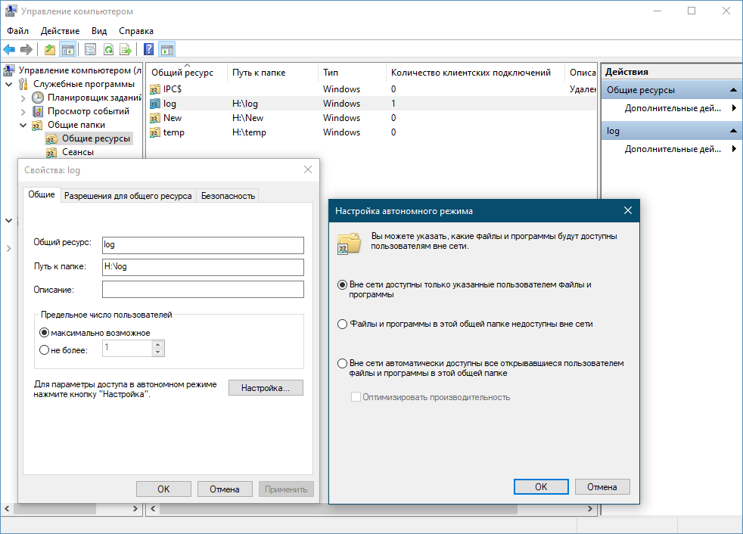The width and height of the screenshot is (743, 534).
Task: Collapse the Служебные программы tree node
Action: (9, 84)
